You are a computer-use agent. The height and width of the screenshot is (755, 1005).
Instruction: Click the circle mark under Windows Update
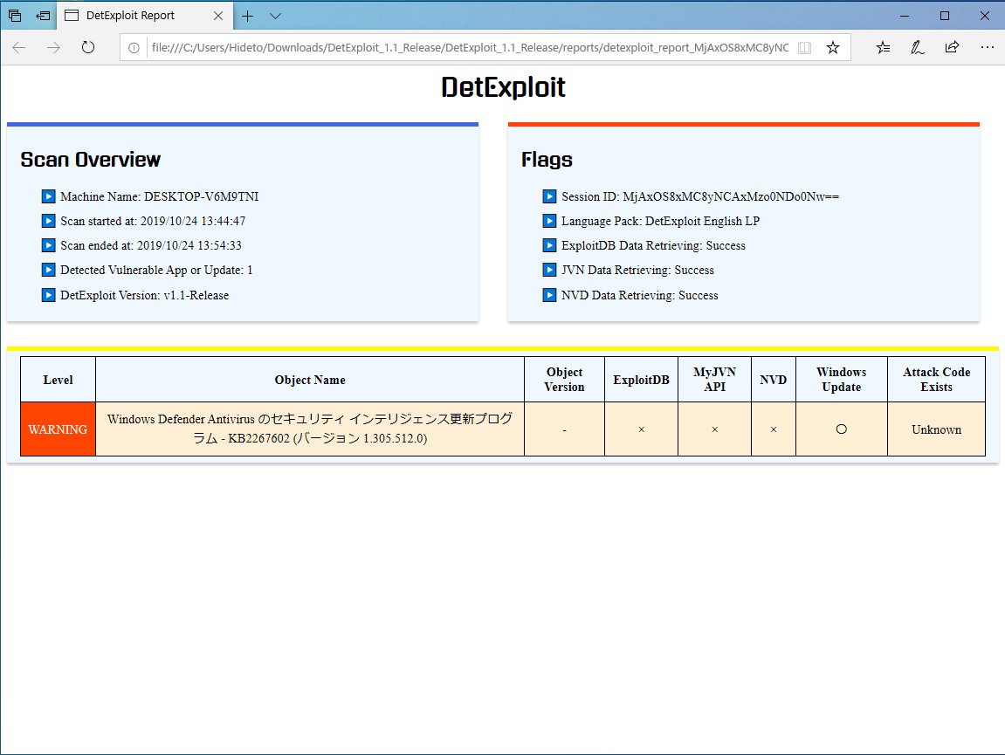coord(842,429)
